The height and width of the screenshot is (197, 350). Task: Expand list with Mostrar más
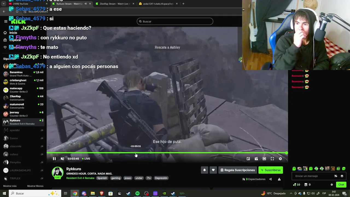(x=10, y=186)
